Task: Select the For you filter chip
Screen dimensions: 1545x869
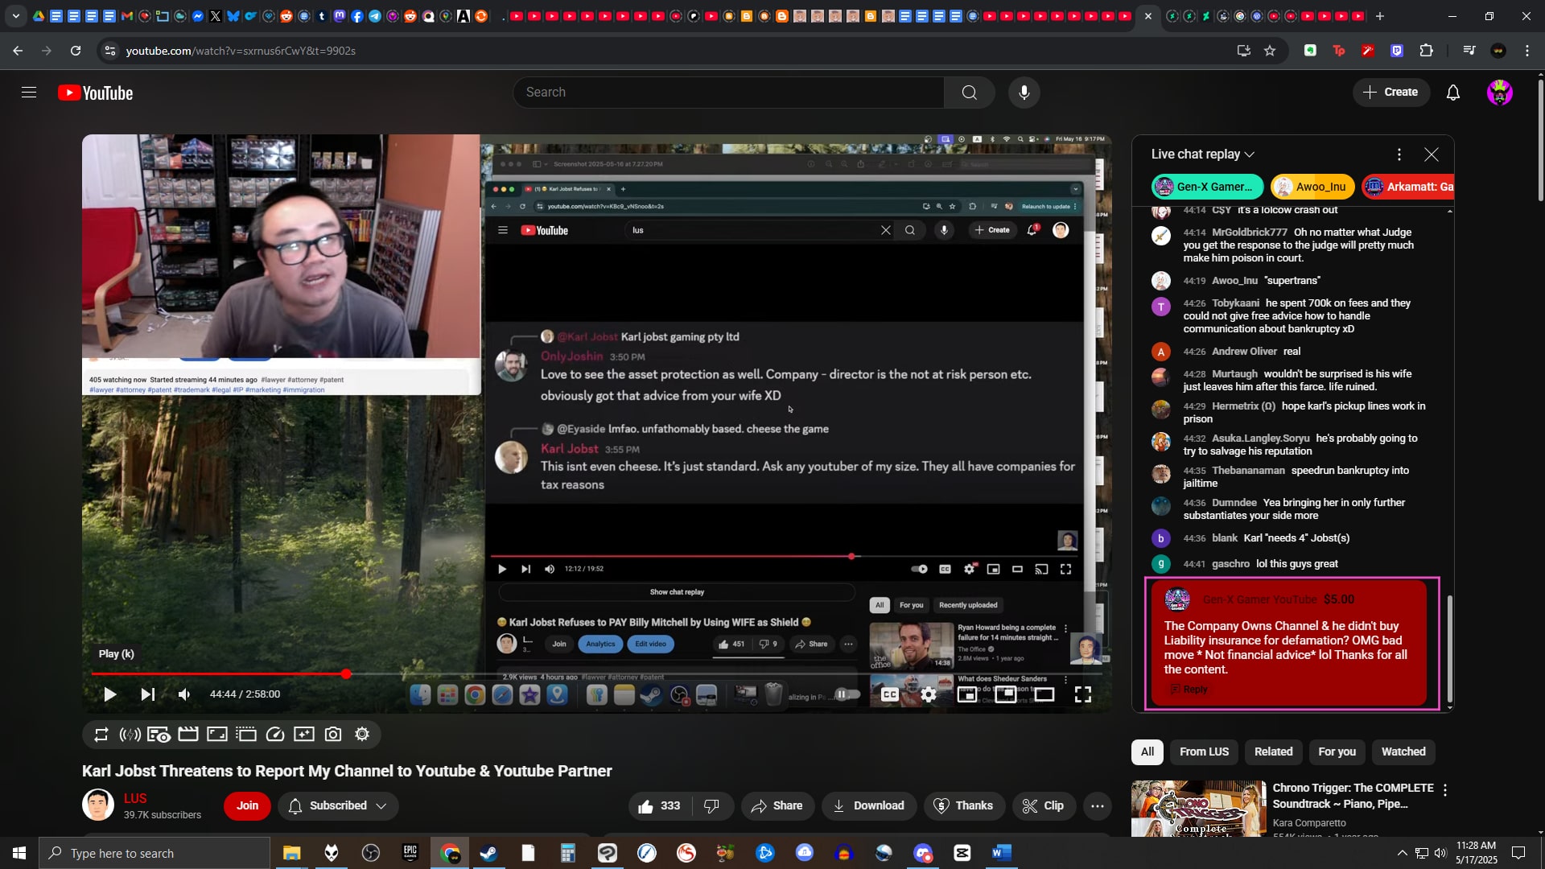Action: (1337, 752)
